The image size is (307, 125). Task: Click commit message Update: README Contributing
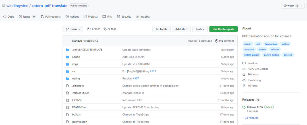[141, 107]
